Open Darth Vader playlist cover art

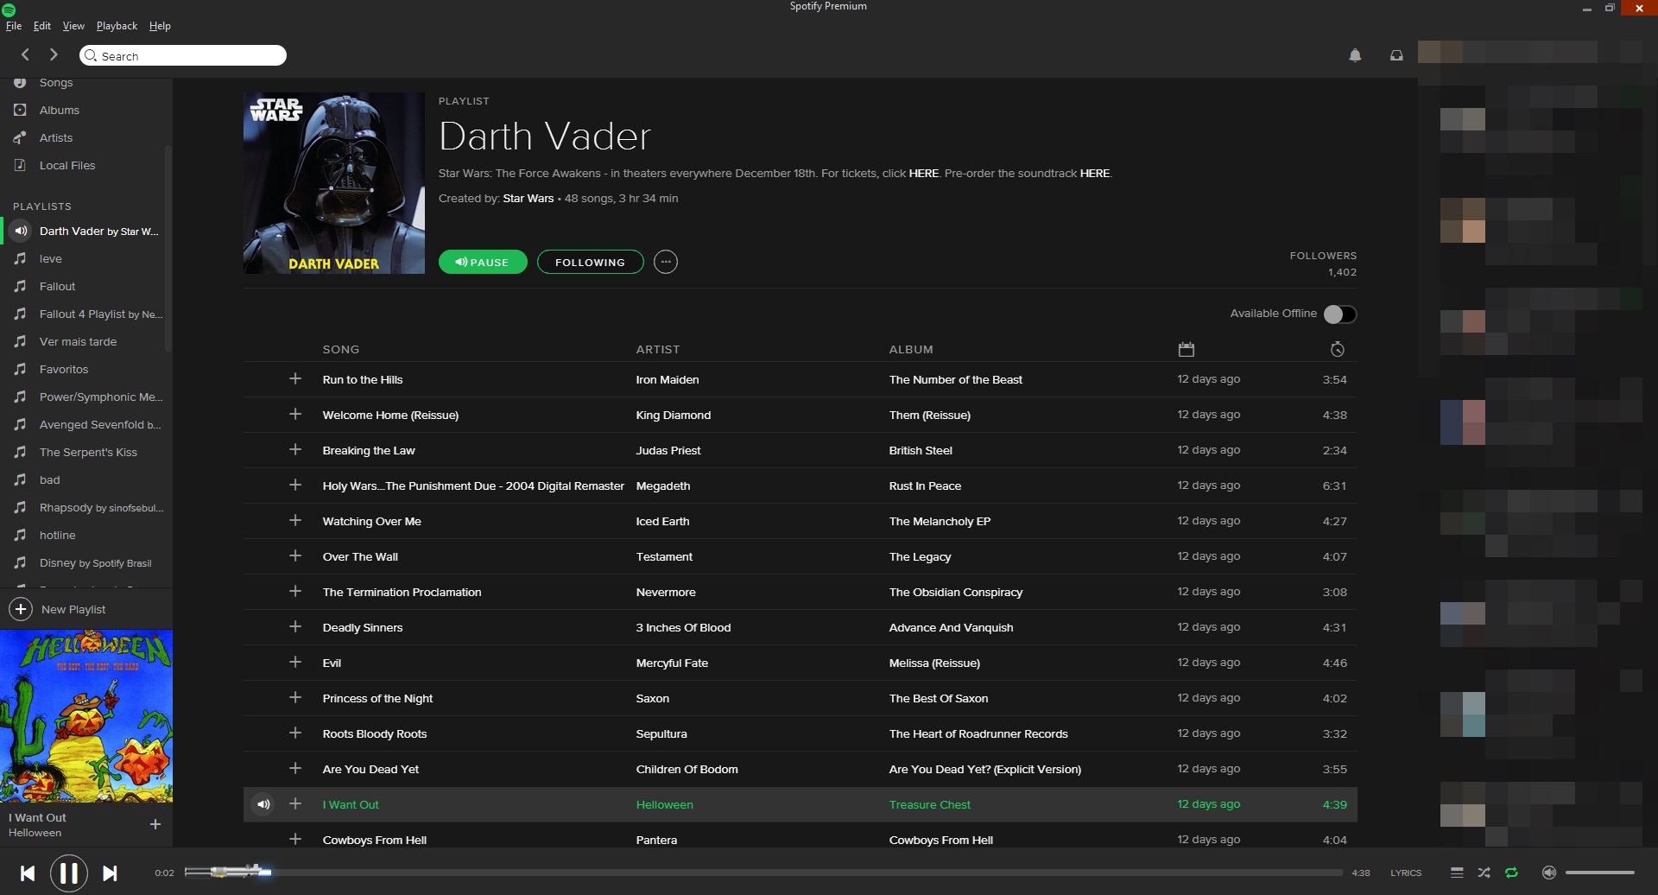pyautogui.click(x=334, y=183)
